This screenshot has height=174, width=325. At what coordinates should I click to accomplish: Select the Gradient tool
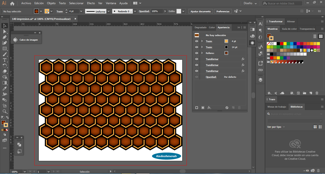coord(5,83)
